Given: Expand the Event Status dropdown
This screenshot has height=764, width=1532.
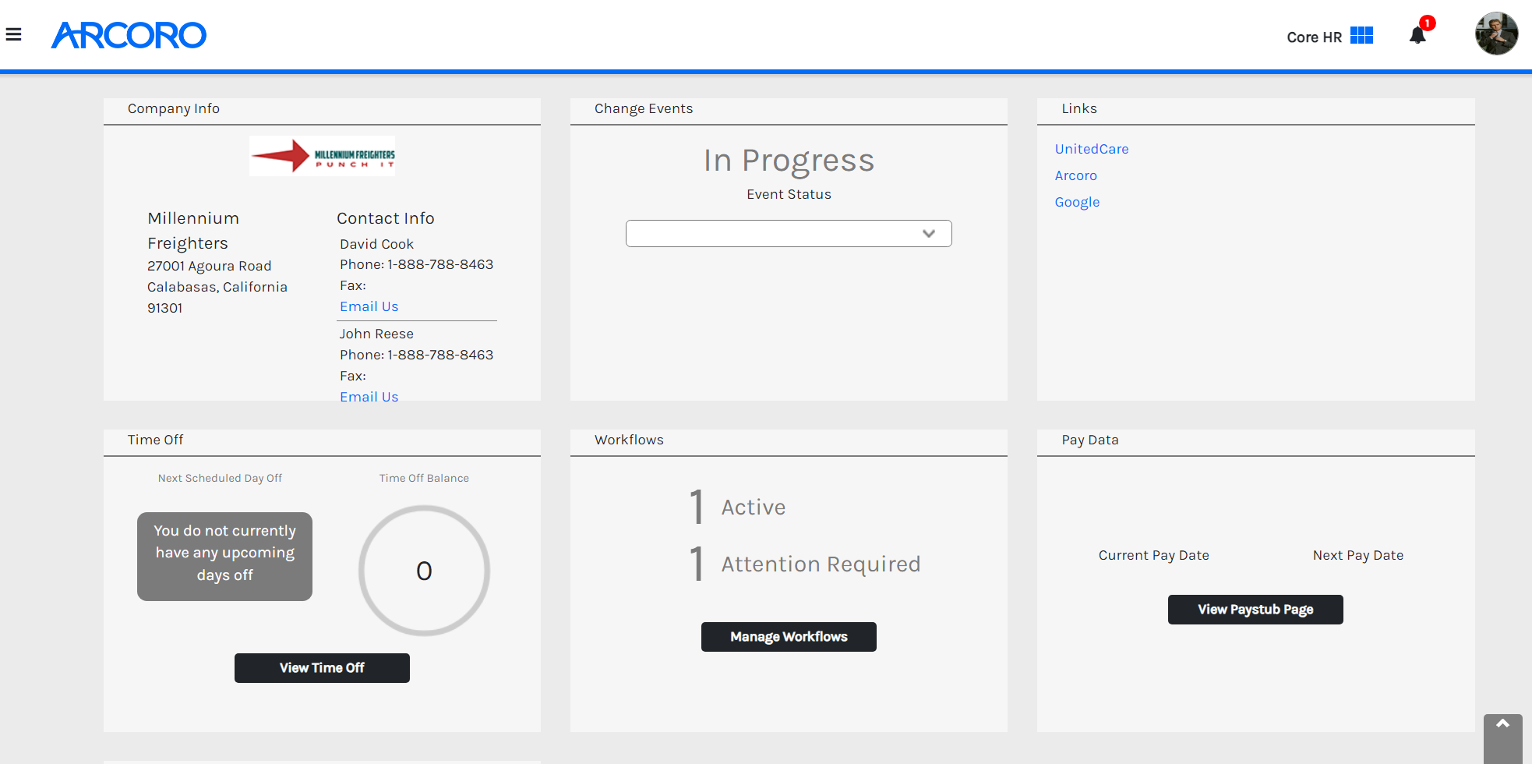Looking at the screenshot, I should tap(789, 233).
